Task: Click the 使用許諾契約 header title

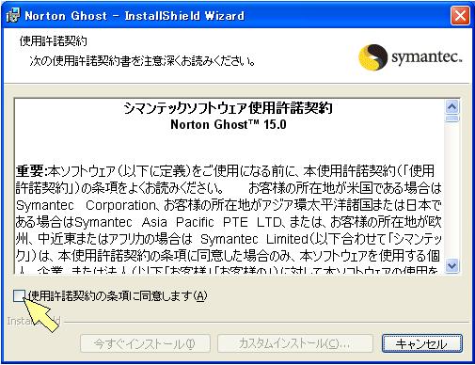Action: pos(54,41)
